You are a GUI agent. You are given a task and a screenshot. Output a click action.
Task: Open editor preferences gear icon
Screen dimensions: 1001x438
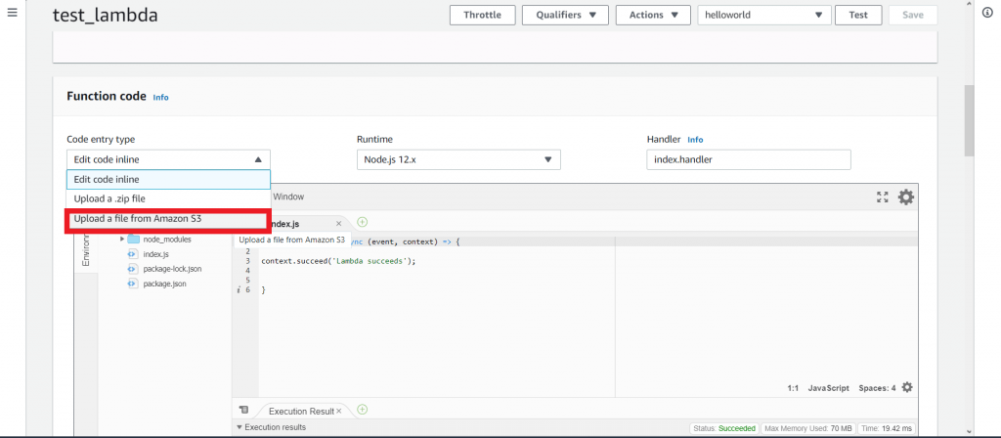coord(906,197)
